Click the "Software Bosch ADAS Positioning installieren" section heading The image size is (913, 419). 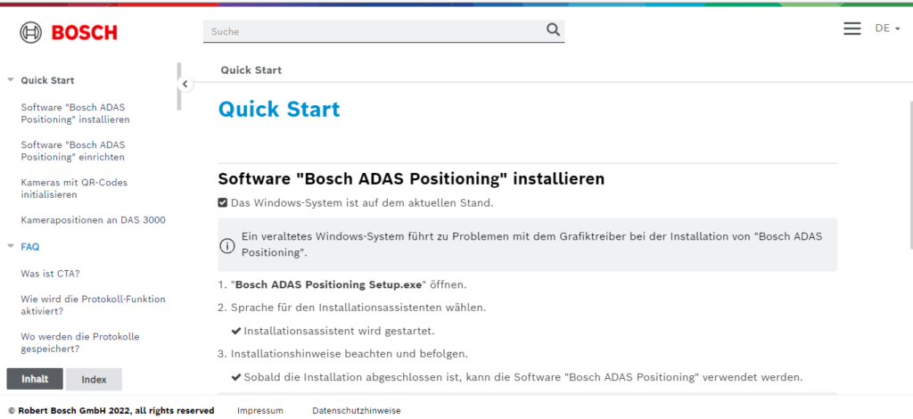[x=411, y=178]
